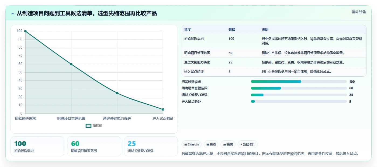Select the chart data point at value 60
Viewport: 377px width, 167px height.
[x=71, y=64]
